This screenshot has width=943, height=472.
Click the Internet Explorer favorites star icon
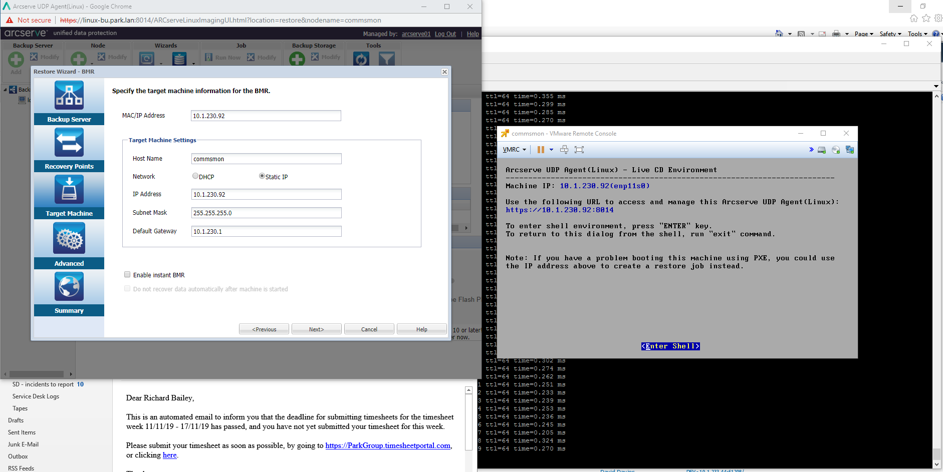926,19
